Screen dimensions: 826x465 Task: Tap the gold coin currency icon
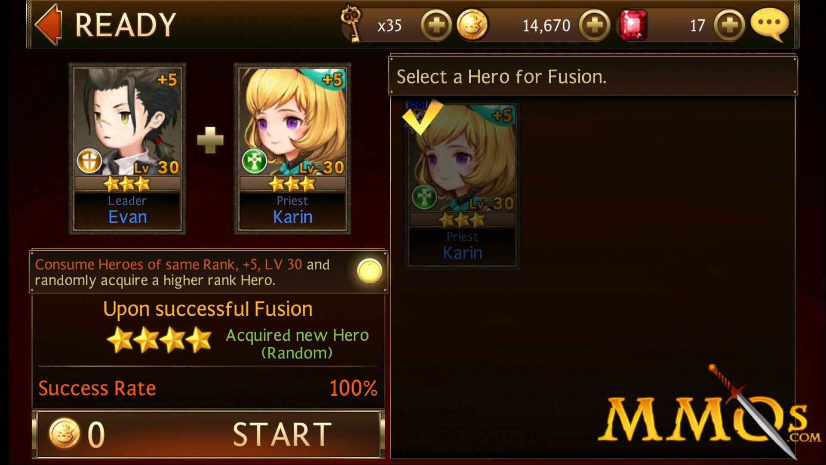point(472,25)
